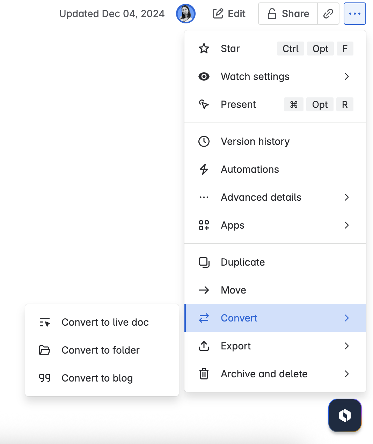Select Advanced details menu item
The image size is (373, 444).
tap(275, 197)
